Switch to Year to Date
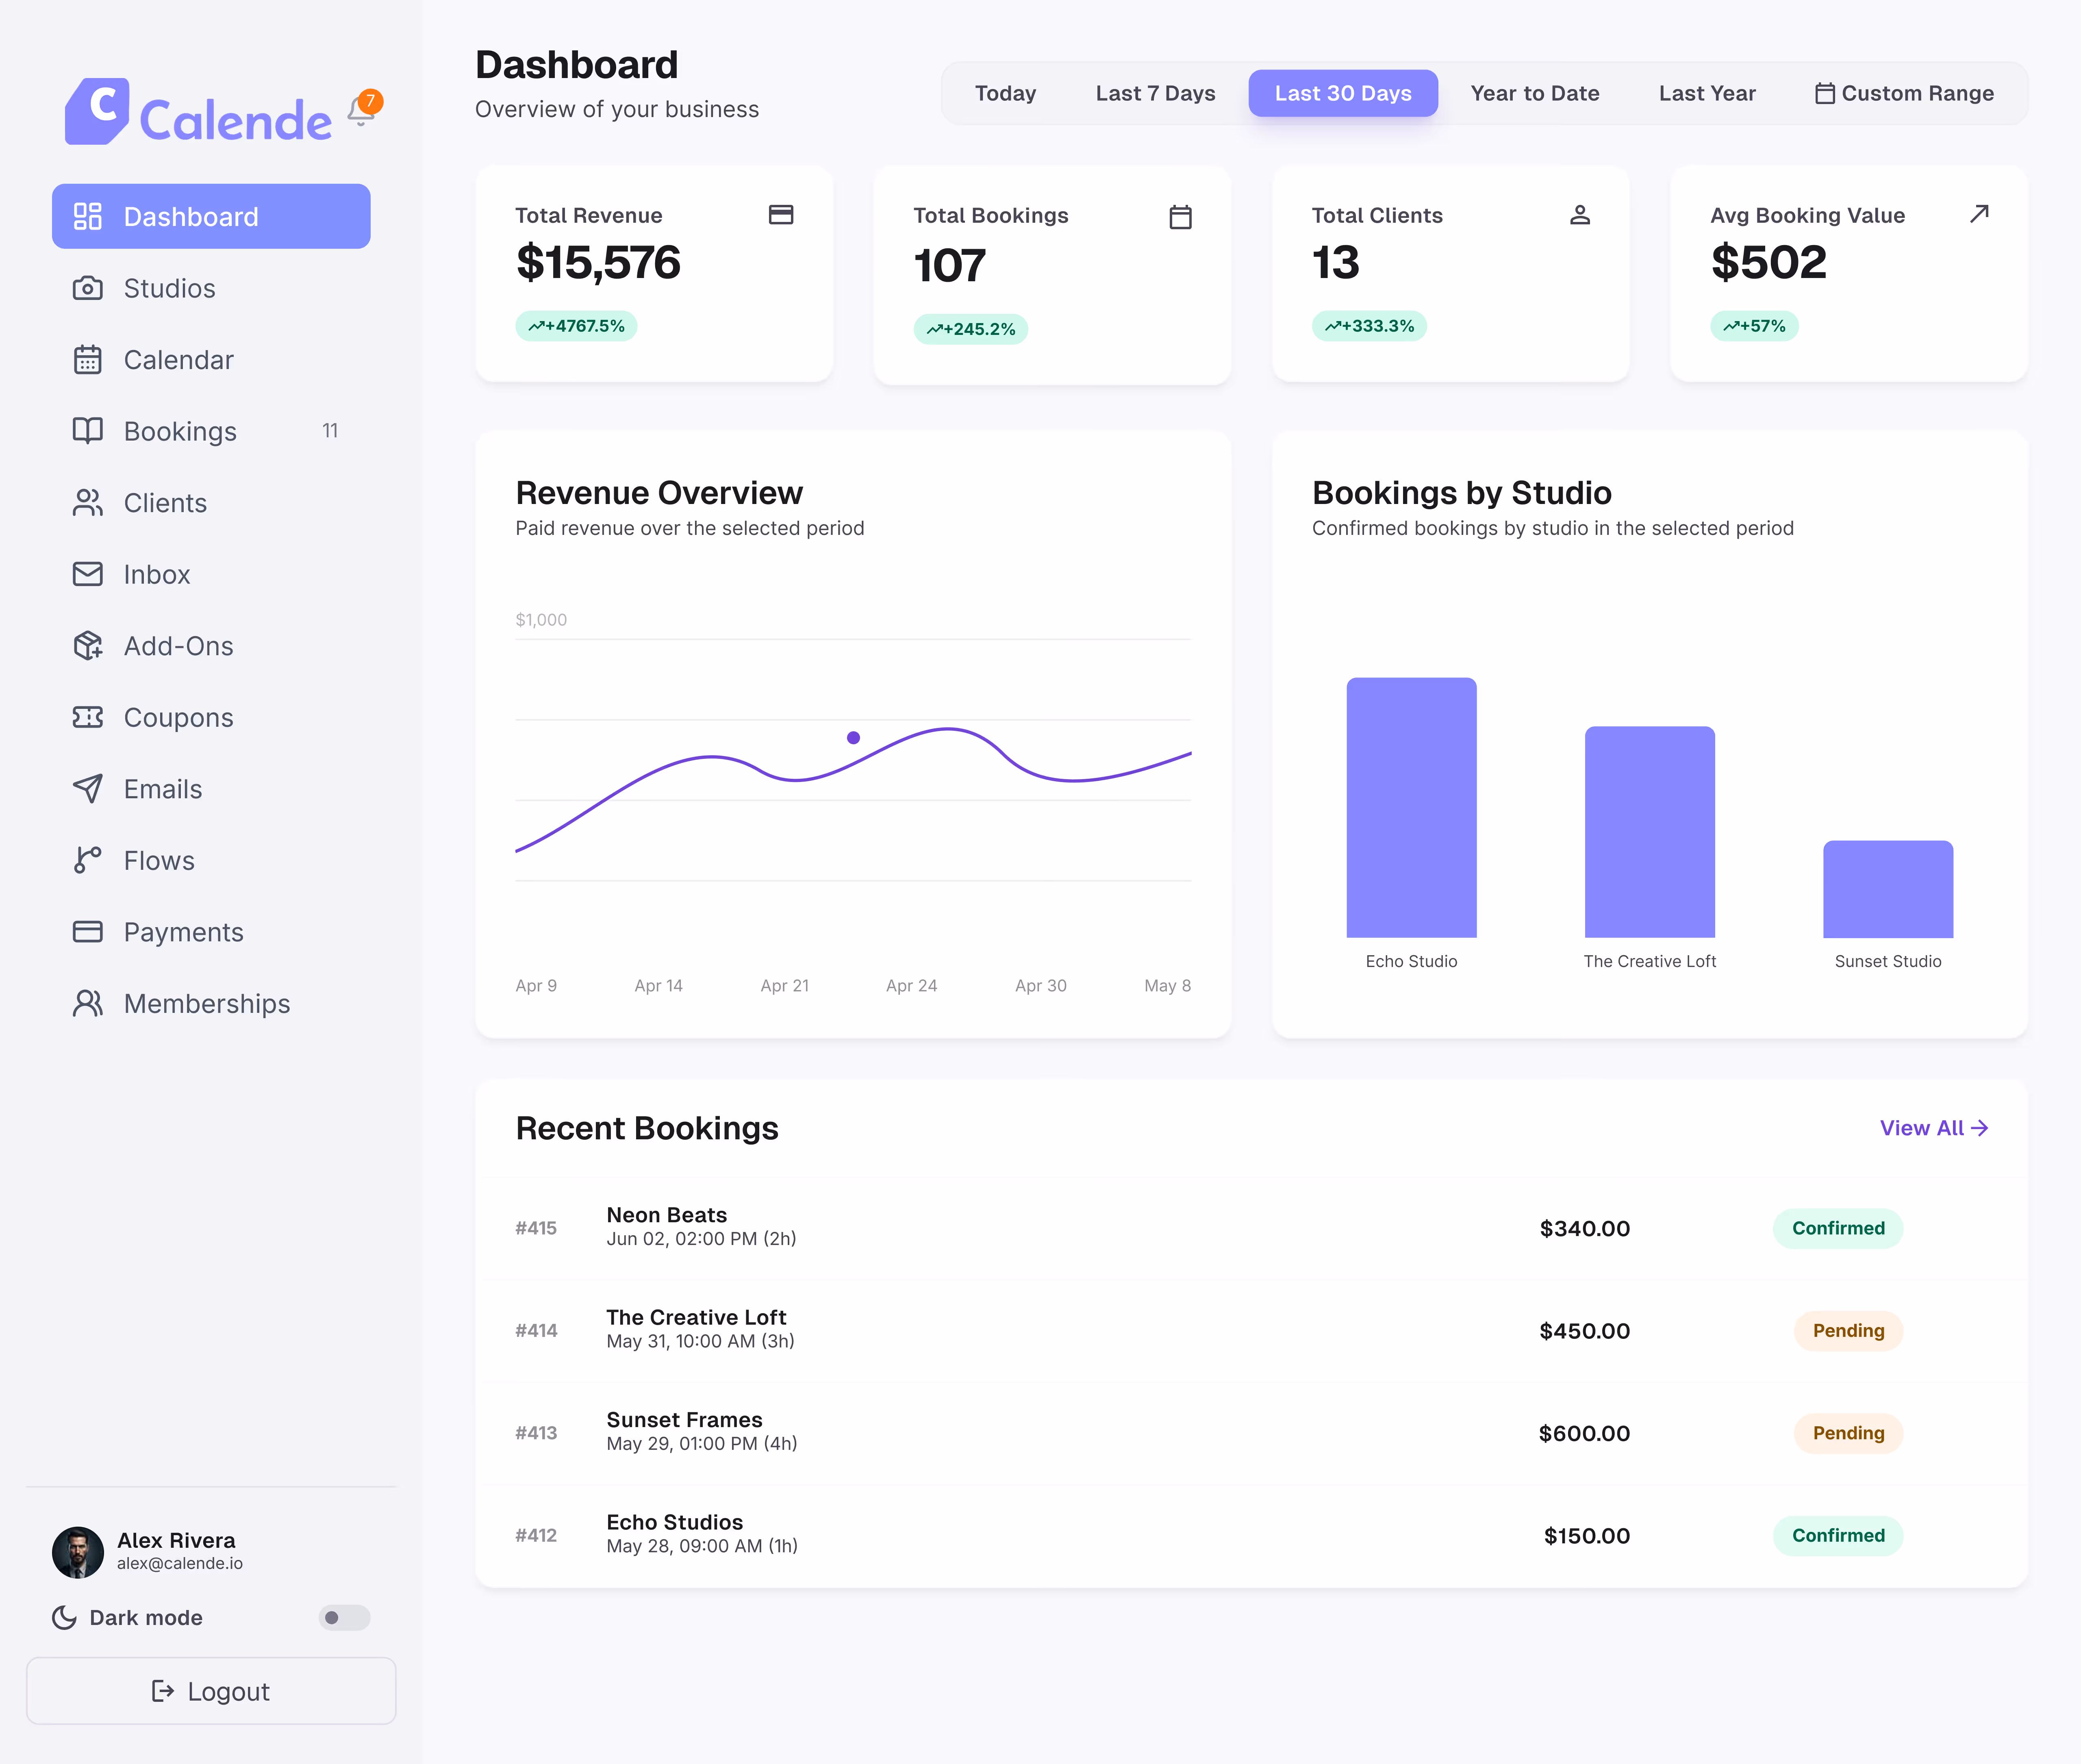Viewport: 2081px width, 1764px height. coord(1535,93)
